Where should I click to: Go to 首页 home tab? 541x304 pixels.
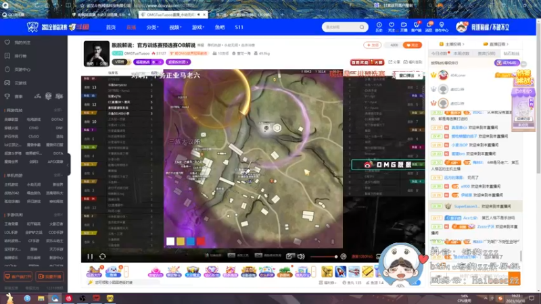[x=111, y=27]
